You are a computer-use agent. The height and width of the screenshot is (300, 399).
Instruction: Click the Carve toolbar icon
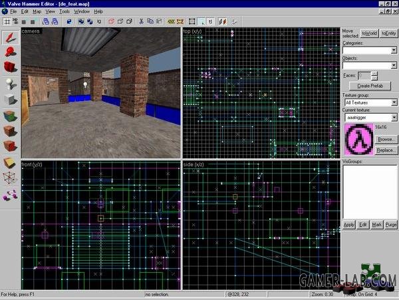coord(69,22)
